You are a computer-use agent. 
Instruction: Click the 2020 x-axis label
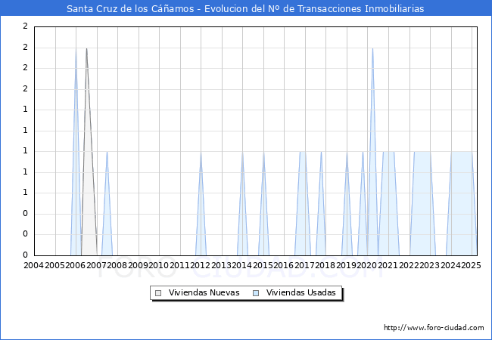pos(367,265)
